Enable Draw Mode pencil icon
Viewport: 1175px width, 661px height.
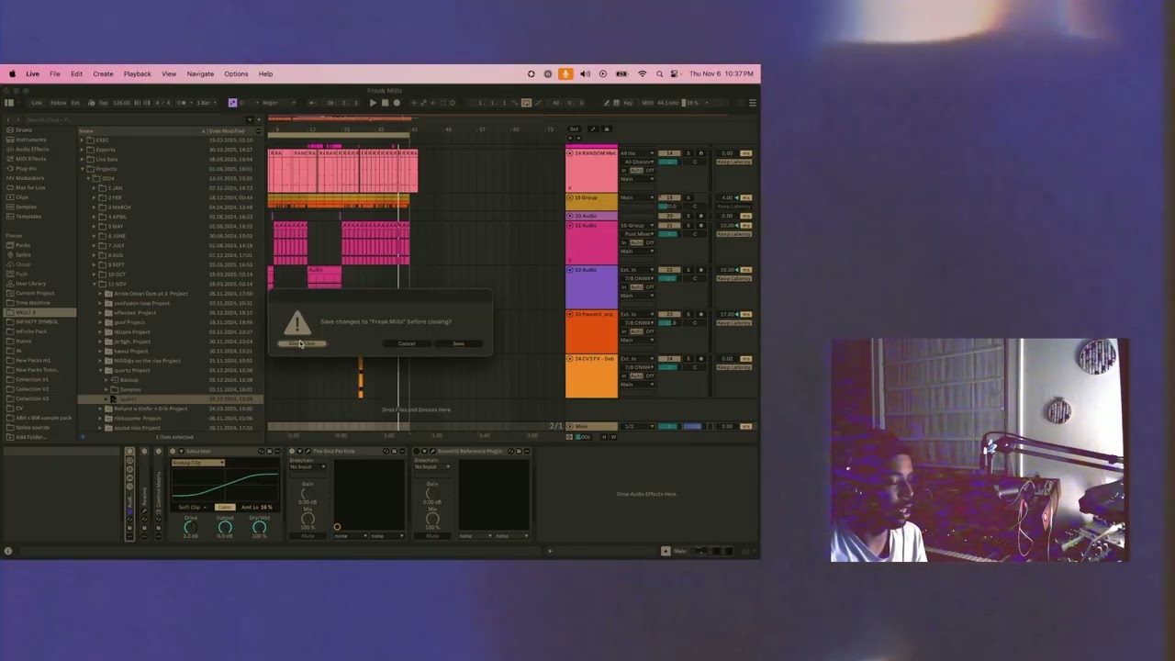(606, 103)
